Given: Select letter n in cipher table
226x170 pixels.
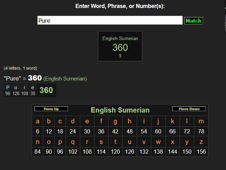Looking at the screenshot, I should coord(37,142).
